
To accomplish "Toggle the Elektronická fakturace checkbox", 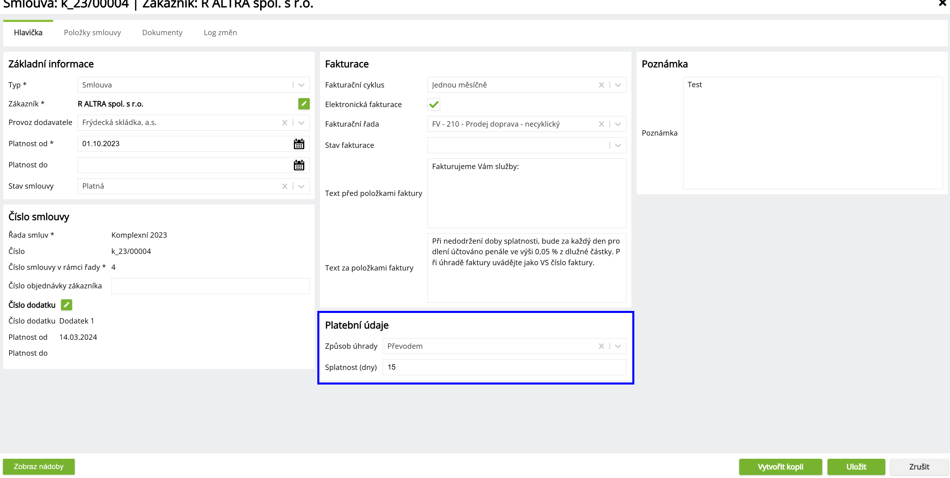I will (x=434, y=105).
